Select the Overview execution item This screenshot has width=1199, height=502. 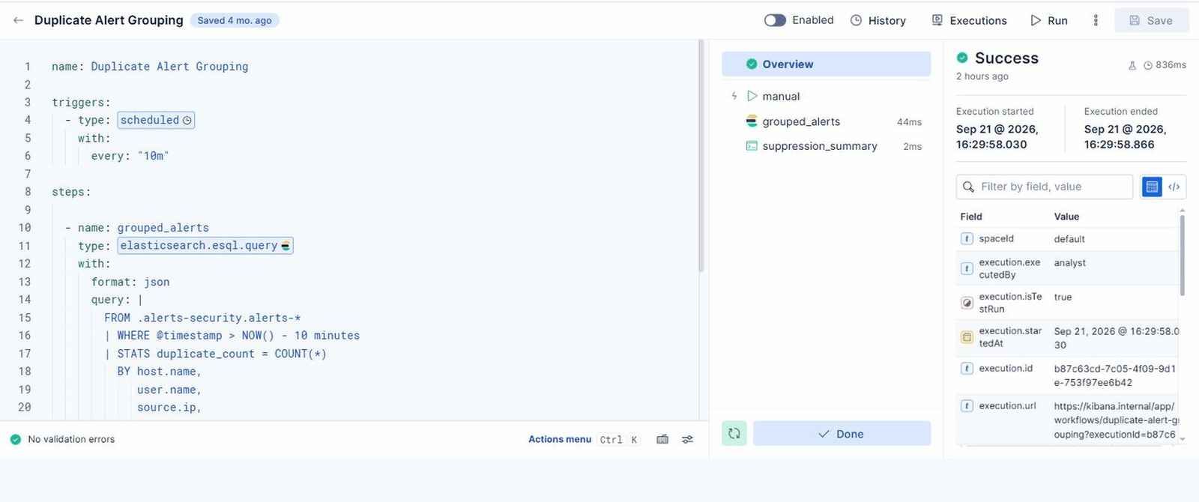point(826,64)
